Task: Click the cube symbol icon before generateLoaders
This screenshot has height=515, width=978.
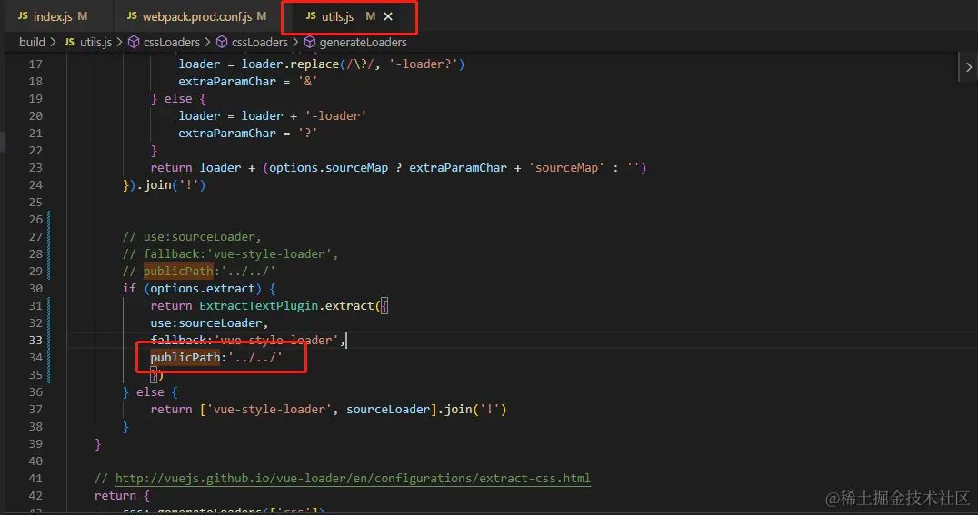Action: (309, 43)
